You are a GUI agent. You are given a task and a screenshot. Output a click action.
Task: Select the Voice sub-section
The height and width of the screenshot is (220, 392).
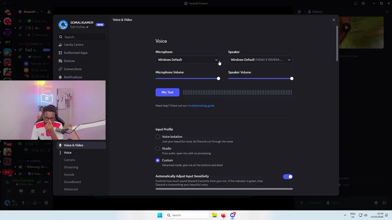point(68,152)
